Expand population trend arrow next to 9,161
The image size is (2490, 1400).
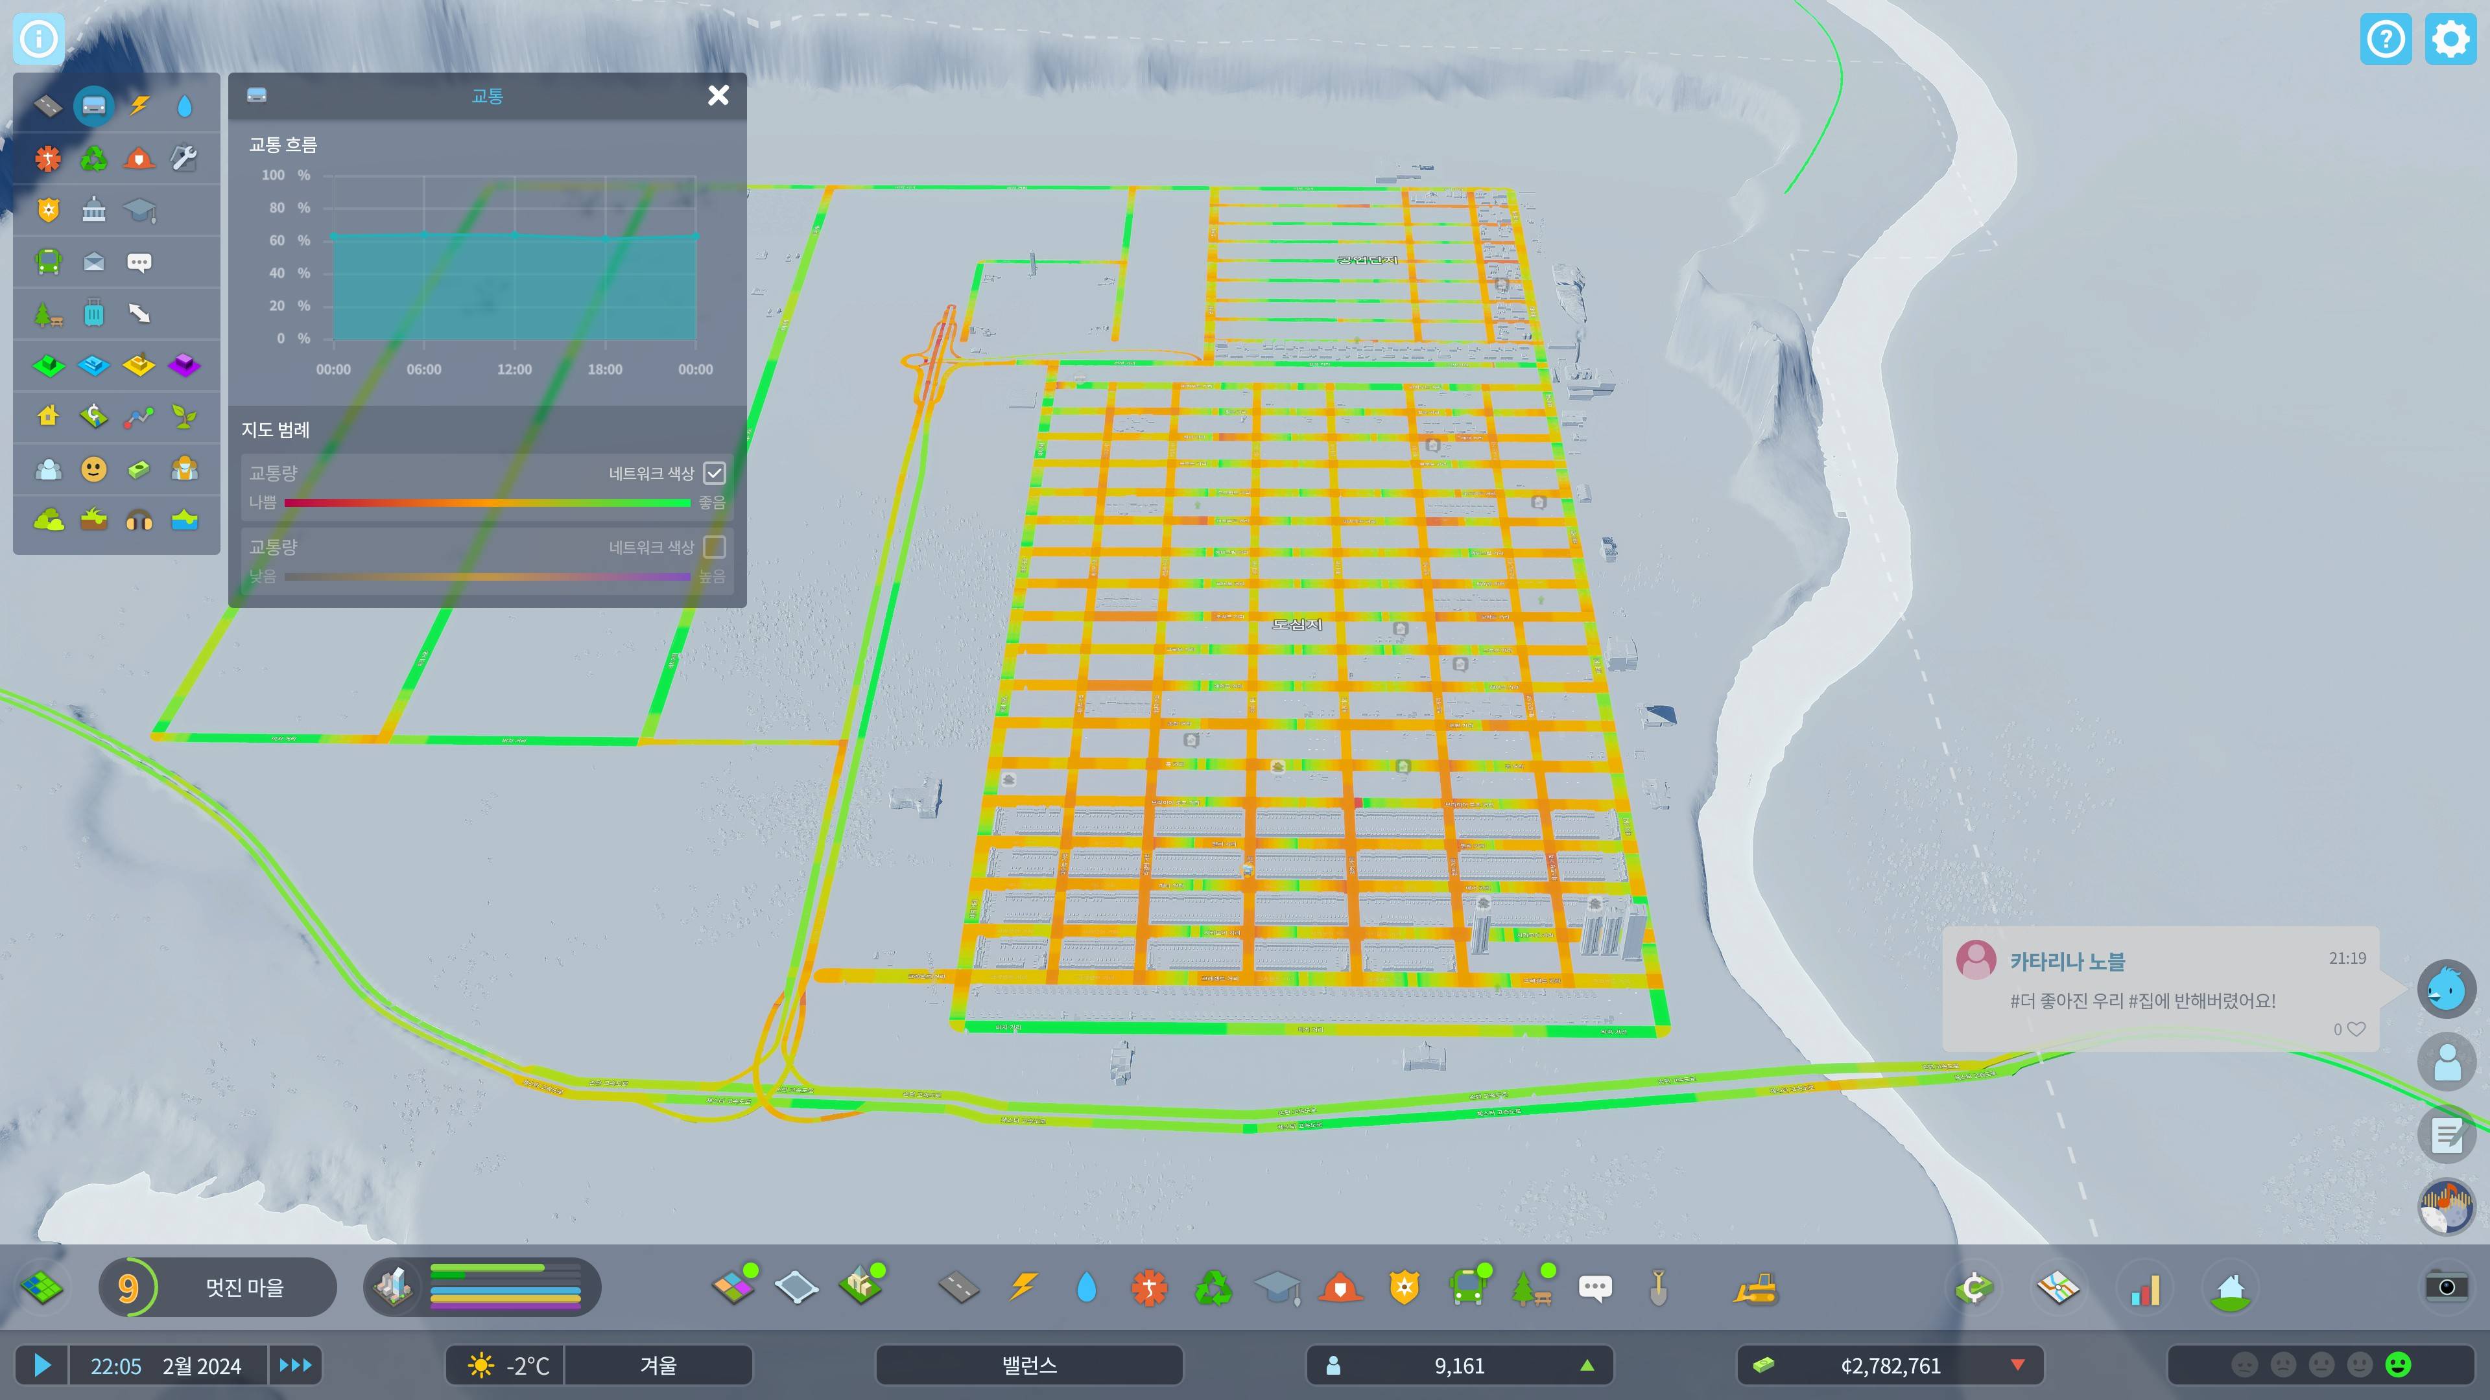[1586, 1365]
